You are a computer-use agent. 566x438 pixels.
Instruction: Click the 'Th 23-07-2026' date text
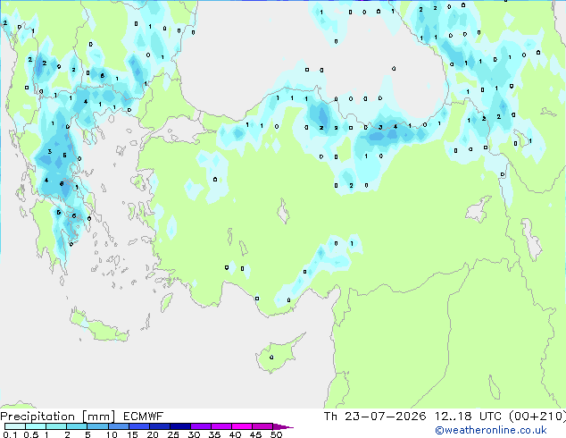point(375,417)
